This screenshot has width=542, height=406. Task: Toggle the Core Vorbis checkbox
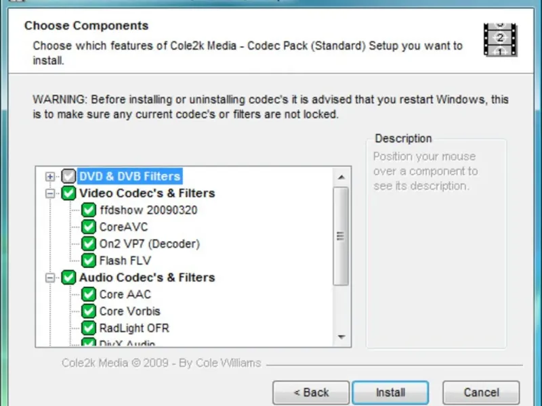(89, 311)
